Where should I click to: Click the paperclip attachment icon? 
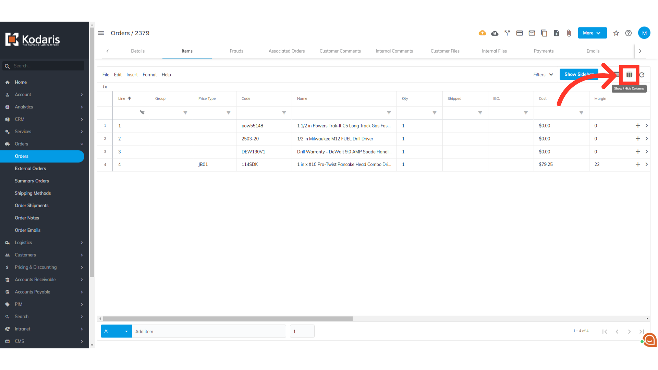point(569,33)
